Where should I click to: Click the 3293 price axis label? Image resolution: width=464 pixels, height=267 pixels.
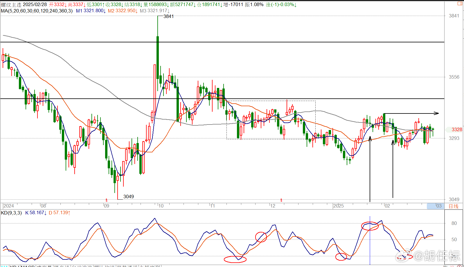point(454,138)
